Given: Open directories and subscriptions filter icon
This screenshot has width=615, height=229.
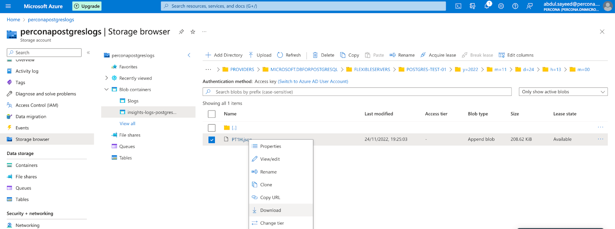Looking at the screenshot, I should point(472,6).
